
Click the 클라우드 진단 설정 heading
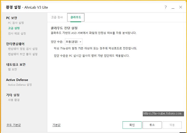click(x=64, y=28)
